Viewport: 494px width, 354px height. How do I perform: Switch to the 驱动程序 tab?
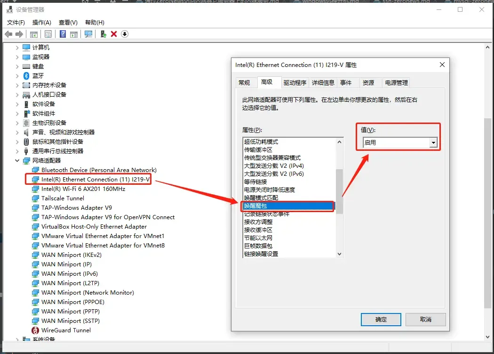(295, 83)
